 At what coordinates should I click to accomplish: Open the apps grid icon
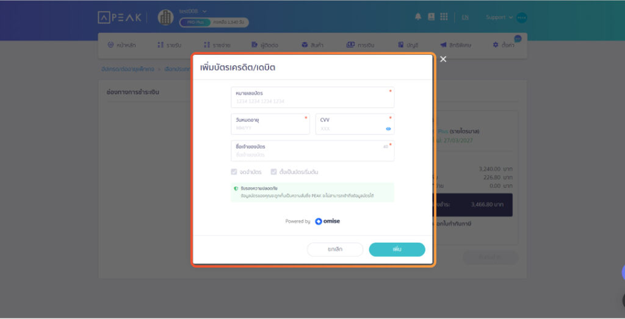444,17
